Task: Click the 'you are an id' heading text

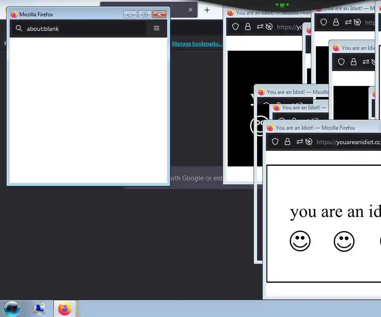Action: coord(335,212)
